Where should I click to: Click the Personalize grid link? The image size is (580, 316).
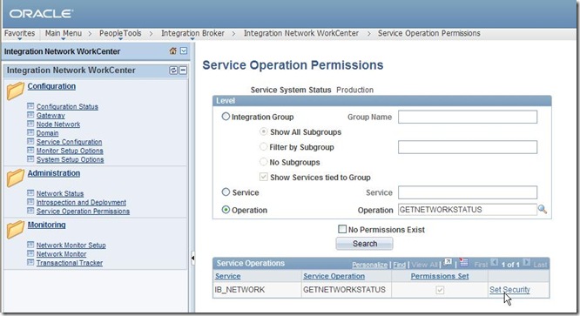click(369, 265)
